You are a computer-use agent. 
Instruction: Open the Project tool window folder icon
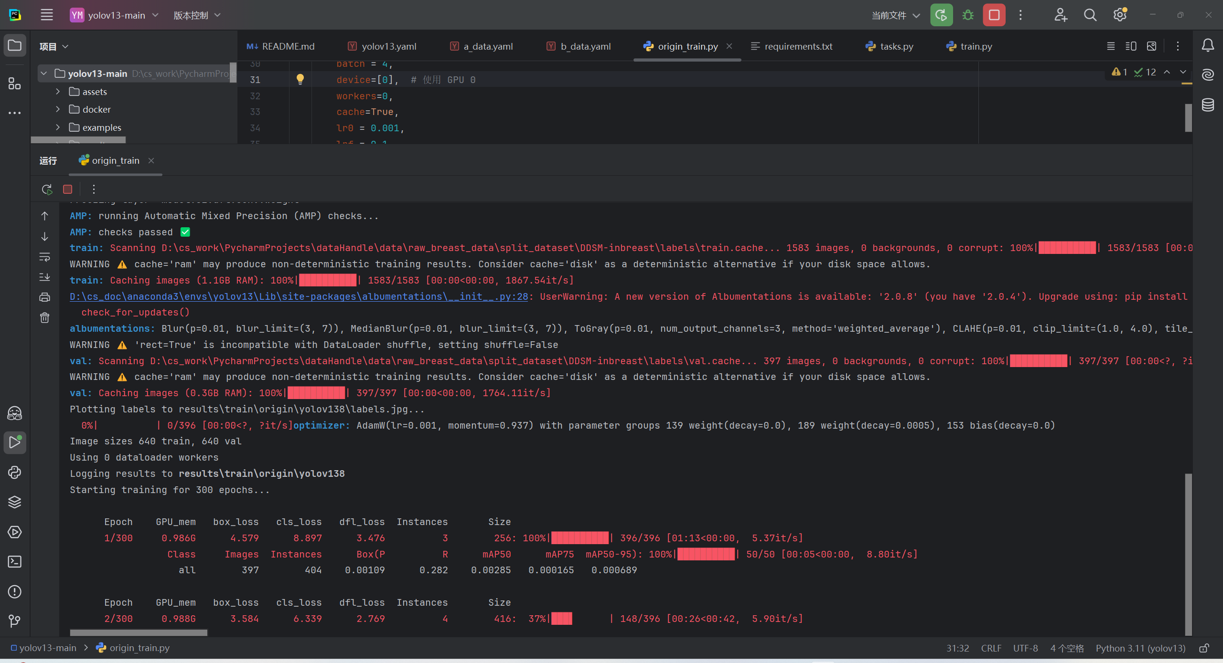15,46
